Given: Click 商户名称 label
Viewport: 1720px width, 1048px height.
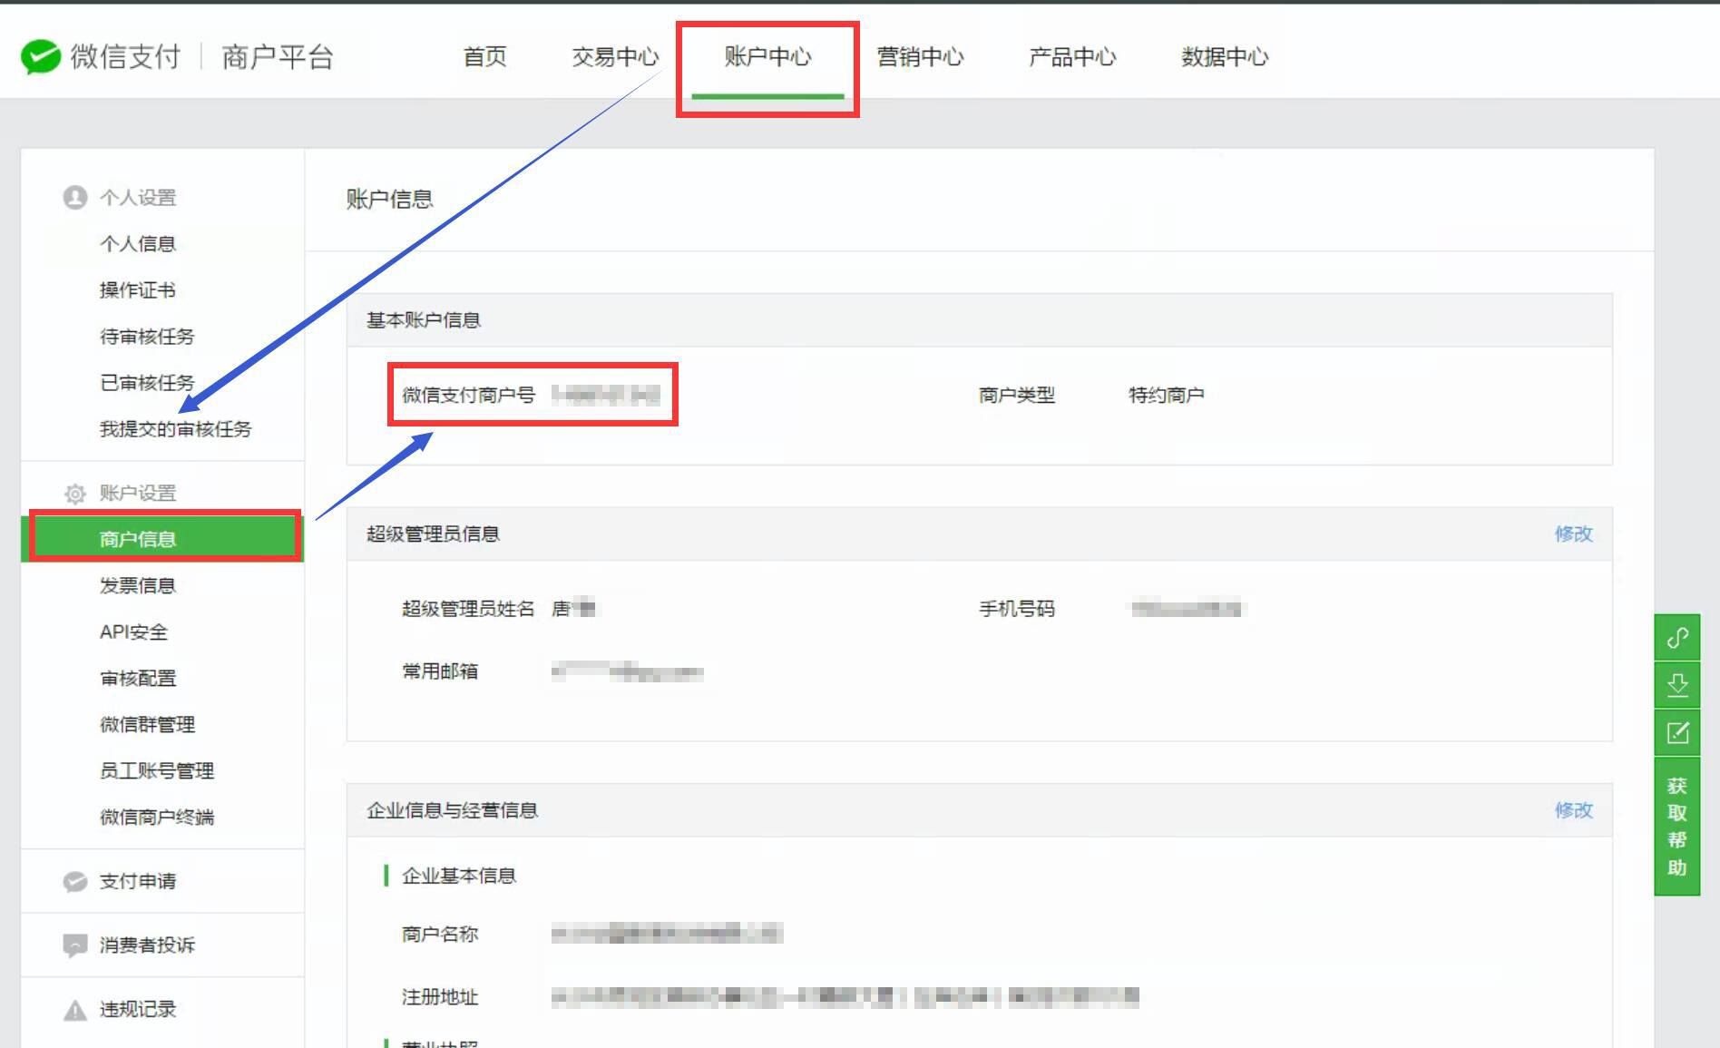Looking at the screenshot, I should [x=440, y=934].
